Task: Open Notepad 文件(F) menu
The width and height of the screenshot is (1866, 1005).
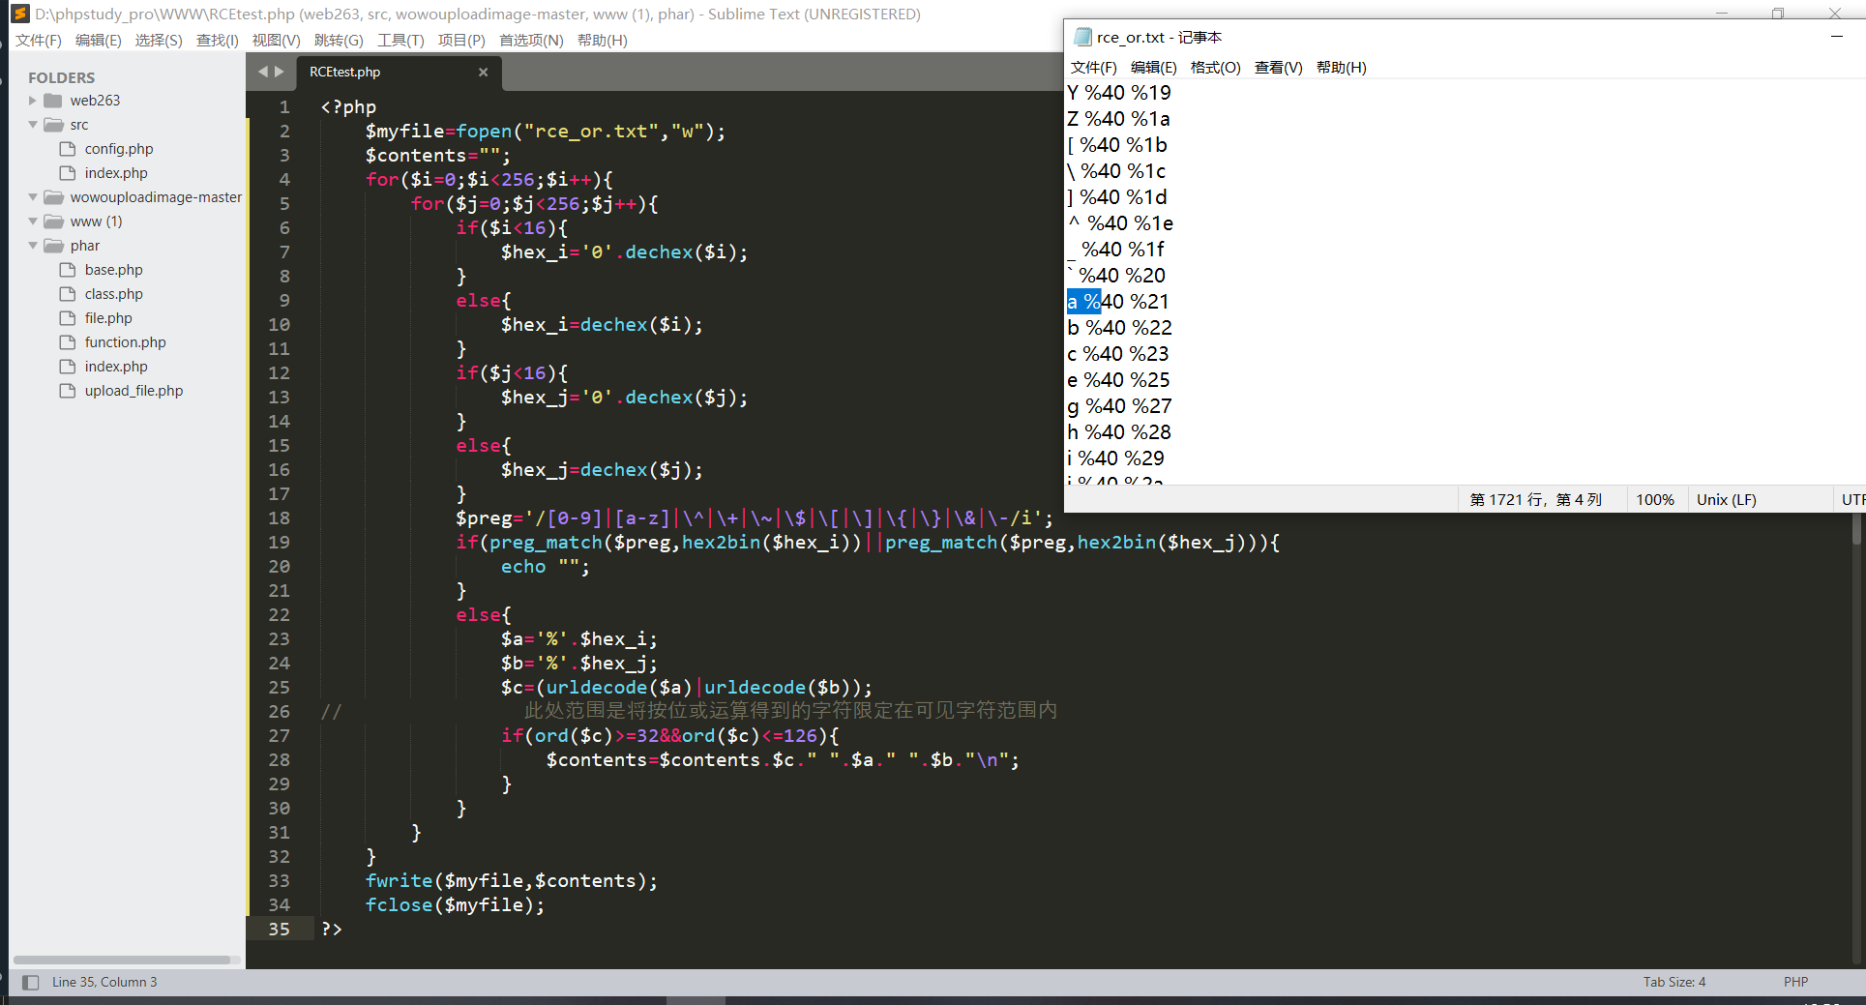Action: (1094, 67)
